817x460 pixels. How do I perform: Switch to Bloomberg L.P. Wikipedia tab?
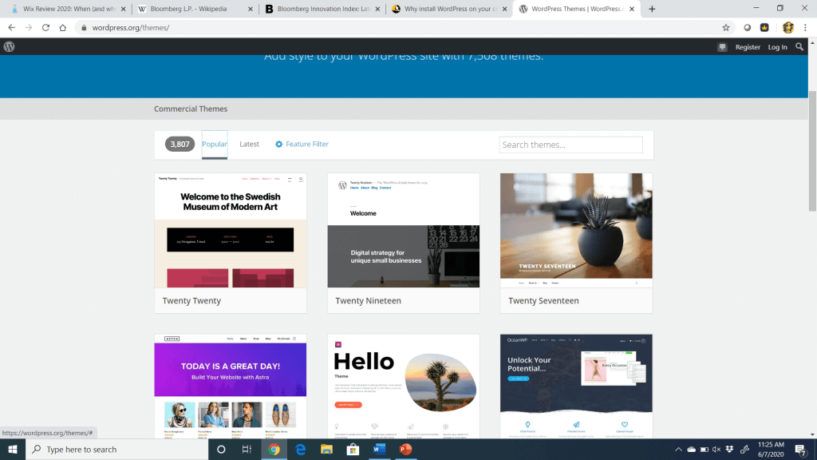tap(195, 9)
